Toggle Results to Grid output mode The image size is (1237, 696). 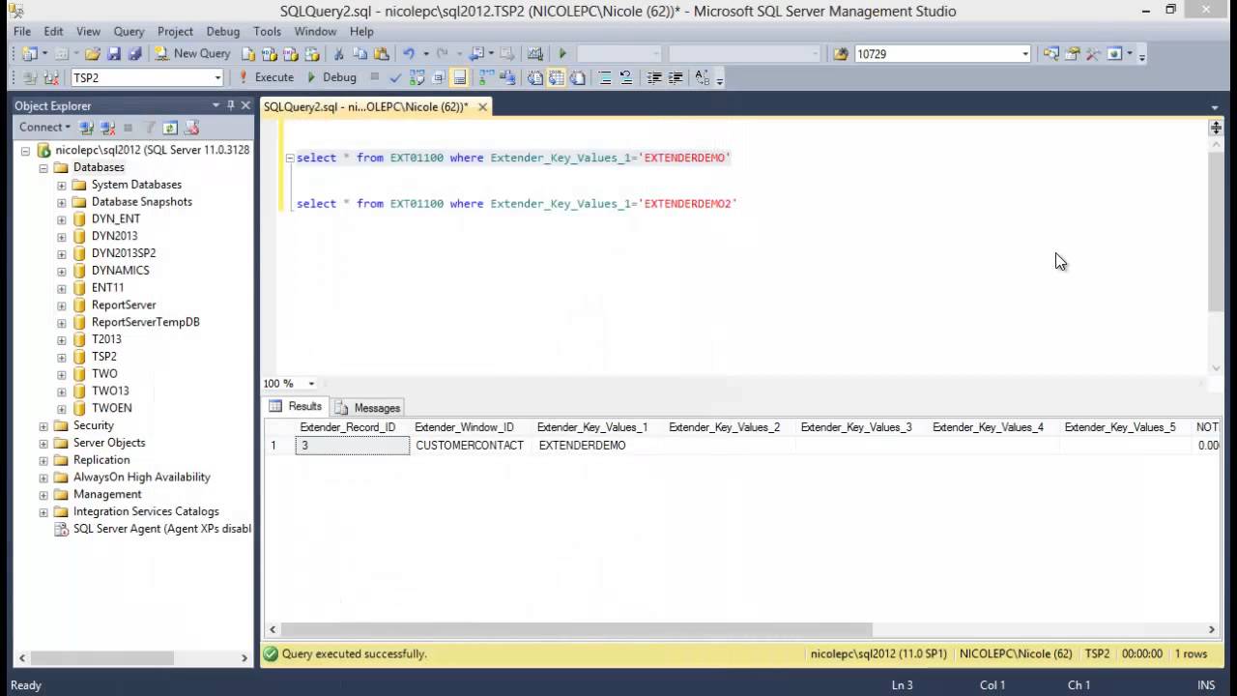point(557,77)
